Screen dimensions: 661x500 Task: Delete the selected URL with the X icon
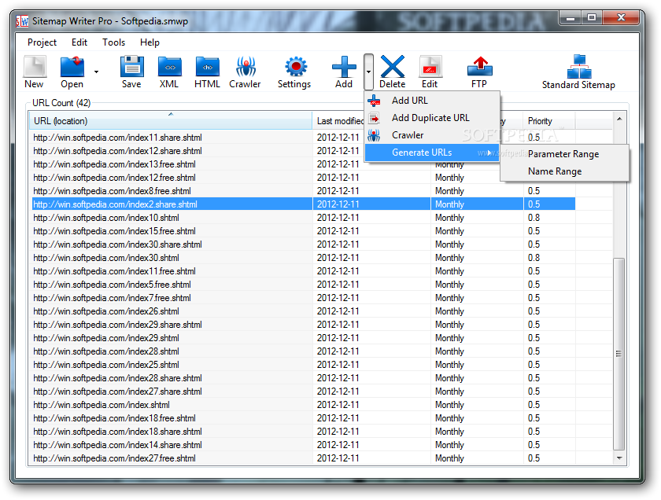(393, 67)
